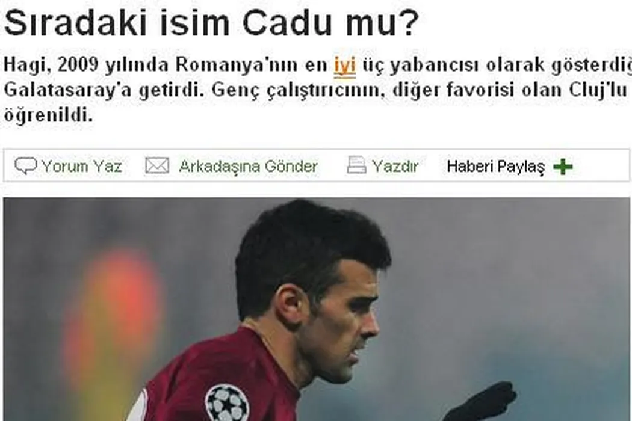Click the printer icon
The image size is (632, 421).
pos(356,165)
